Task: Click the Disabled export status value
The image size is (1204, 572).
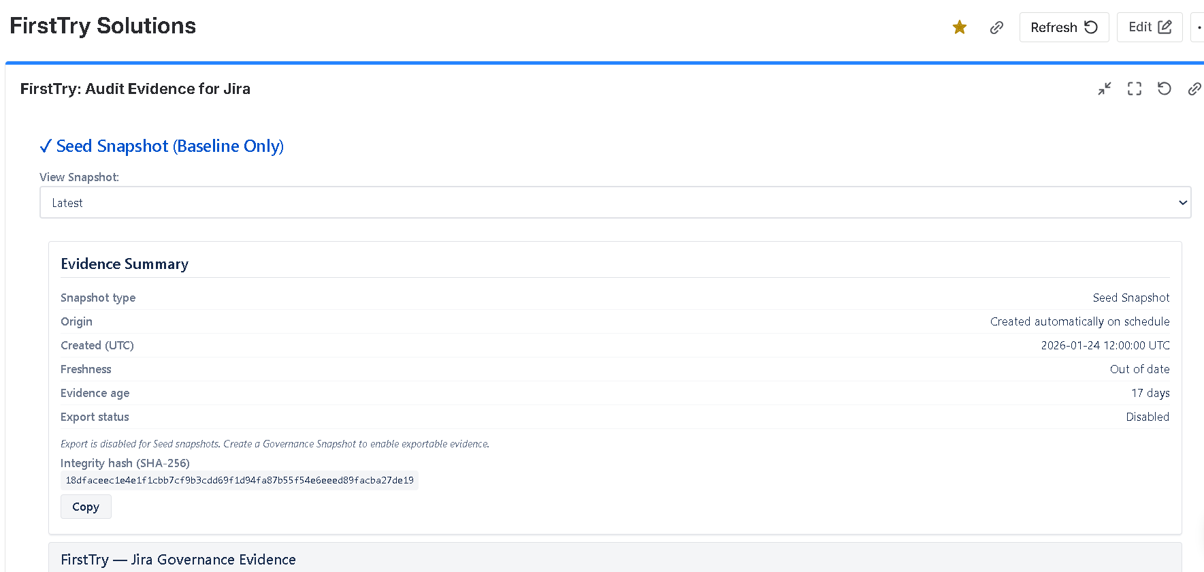Action: tap(1148, 417)
